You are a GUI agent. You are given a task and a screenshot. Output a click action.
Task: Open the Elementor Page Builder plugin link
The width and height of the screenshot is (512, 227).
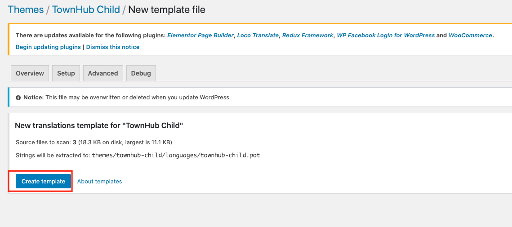tap(200, 35)
